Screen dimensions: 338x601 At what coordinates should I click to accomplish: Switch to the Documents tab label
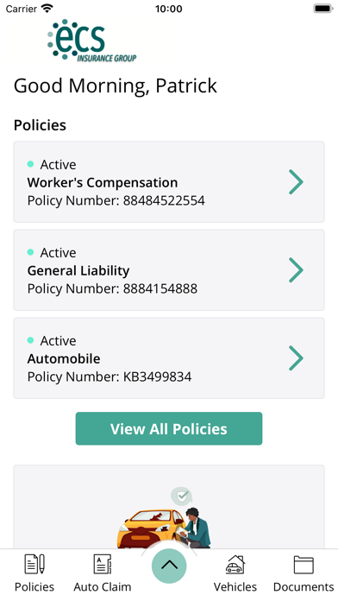(x=304, y=587)
